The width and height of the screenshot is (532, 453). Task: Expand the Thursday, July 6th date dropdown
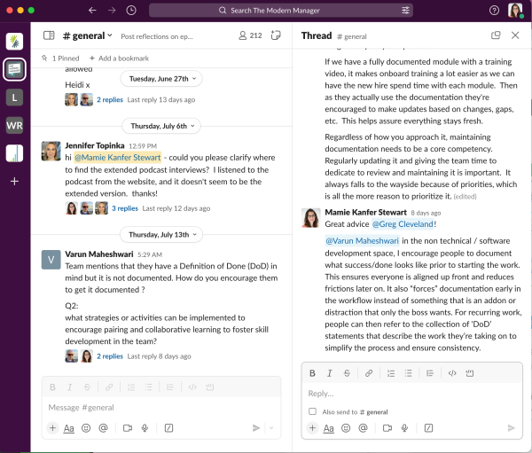tap(161, 126)
